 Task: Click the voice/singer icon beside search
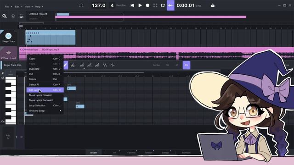click(x=13, y=16)
